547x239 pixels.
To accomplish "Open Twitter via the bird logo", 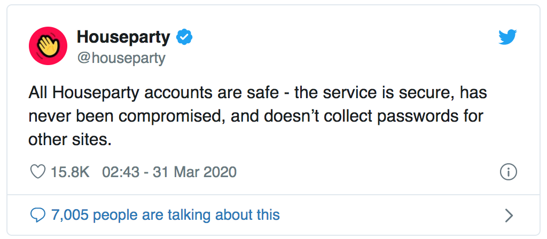I will coord(507,37).
